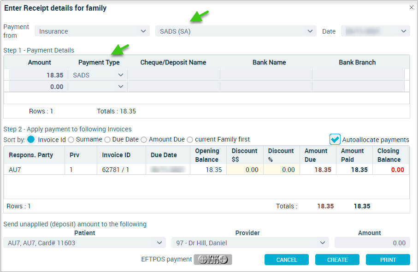
Task: Click the Respons. Party column header
Action: (35, 155)
